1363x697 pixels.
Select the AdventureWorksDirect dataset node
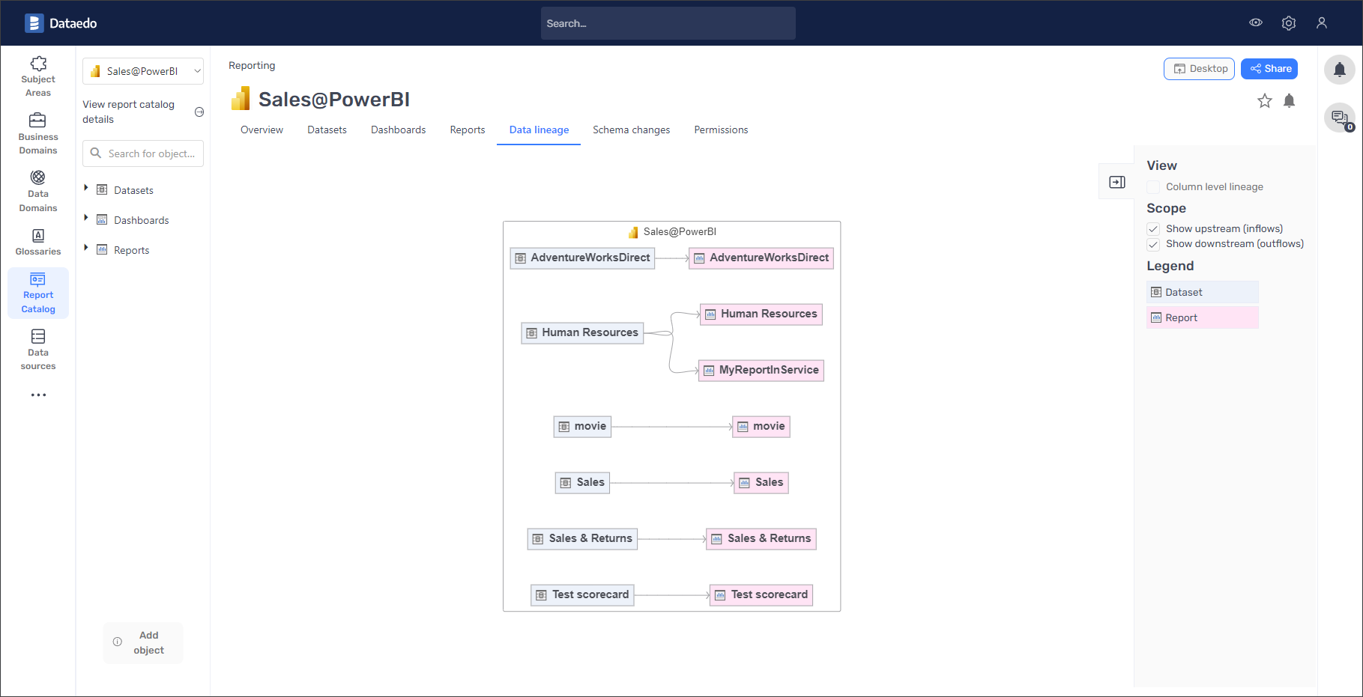pyautogui.click(x=582, y=258)
